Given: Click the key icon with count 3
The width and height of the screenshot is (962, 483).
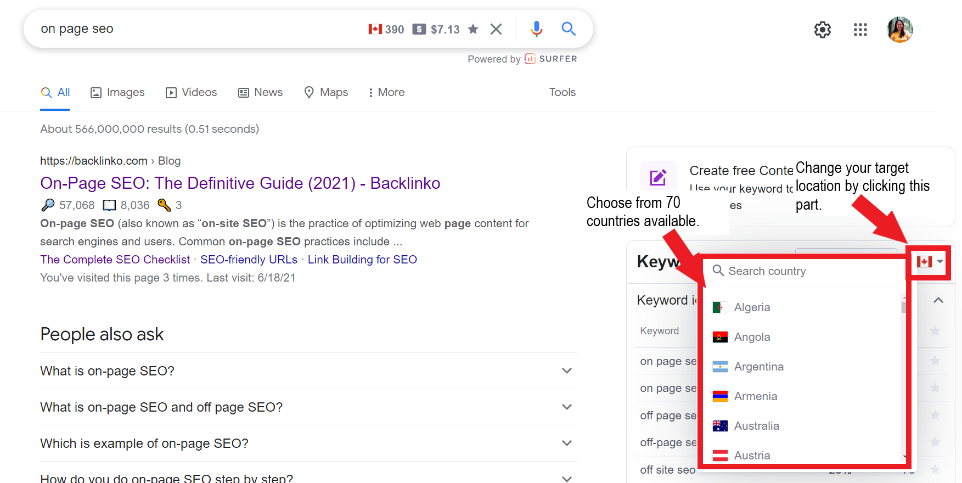Looking at the screenshot, I should click(x=164, y=205).
